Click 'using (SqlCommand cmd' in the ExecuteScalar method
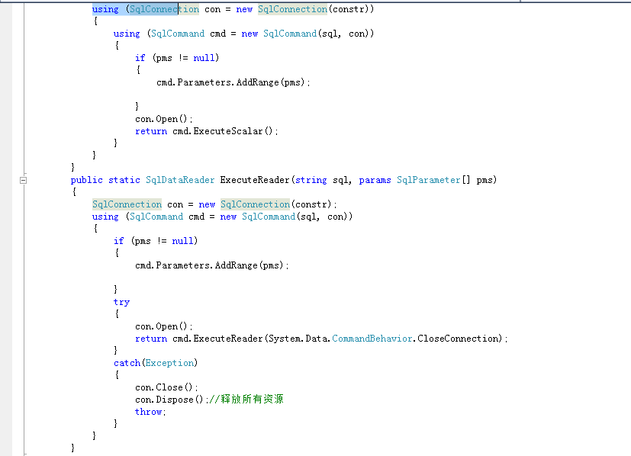Image resolution: width=631 pixels, height=456 pixels. point(170,34)
